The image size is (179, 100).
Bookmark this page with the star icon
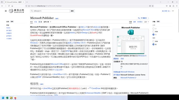153,6
